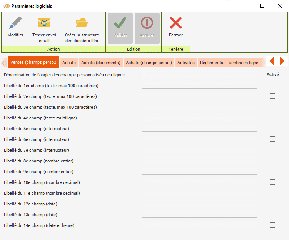
Task: Click the Modifier pencil icon
Action: pyautogui.click(x=15, y=23)
